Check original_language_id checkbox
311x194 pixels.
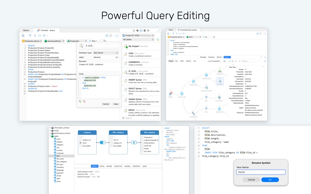point(142,140)
